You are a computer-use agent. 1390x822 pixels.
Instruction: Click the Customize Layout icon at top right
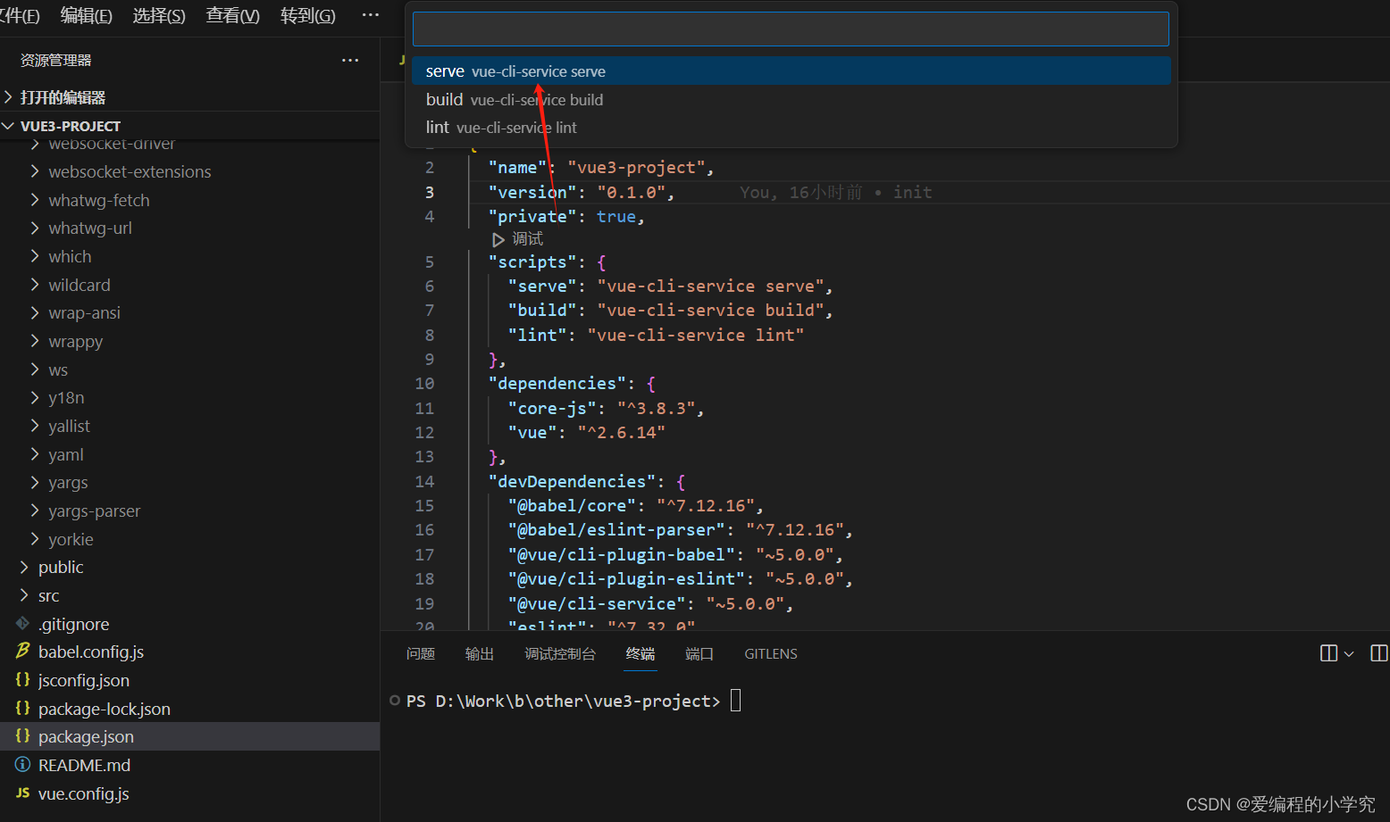[x=1378, y=652]
